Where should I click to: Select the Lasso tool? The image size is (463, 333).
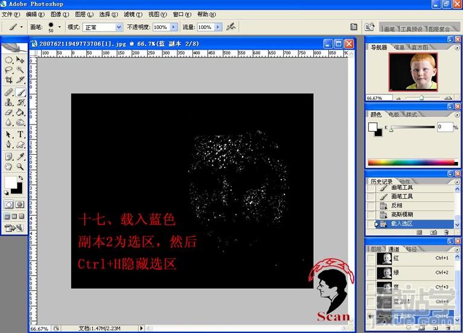tap(8, 70)
